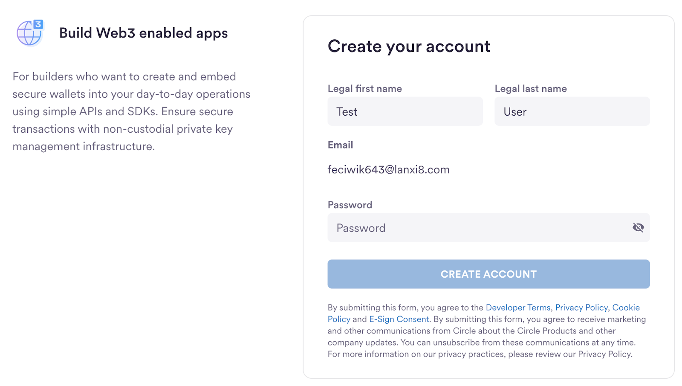Toggle password visibility eye icon
This screenshot has width=682, height=386.
638,227
